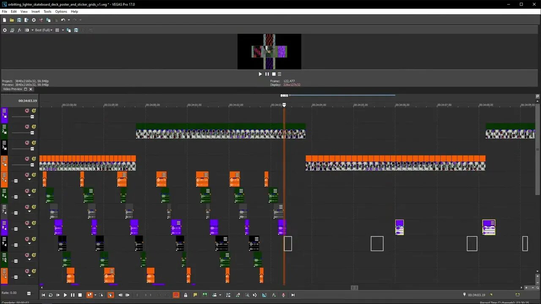
Task: Click the Render As icon
Action: point(26,20)
